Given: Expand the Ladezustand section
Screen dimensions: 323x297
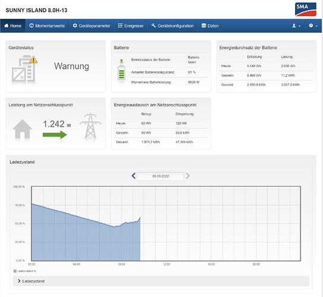Looking at the screenshot, I should pos(161,281).
